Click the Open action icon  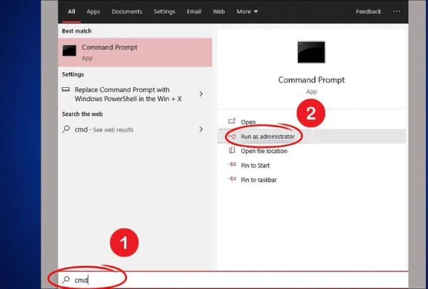click(x=232, y=121)
